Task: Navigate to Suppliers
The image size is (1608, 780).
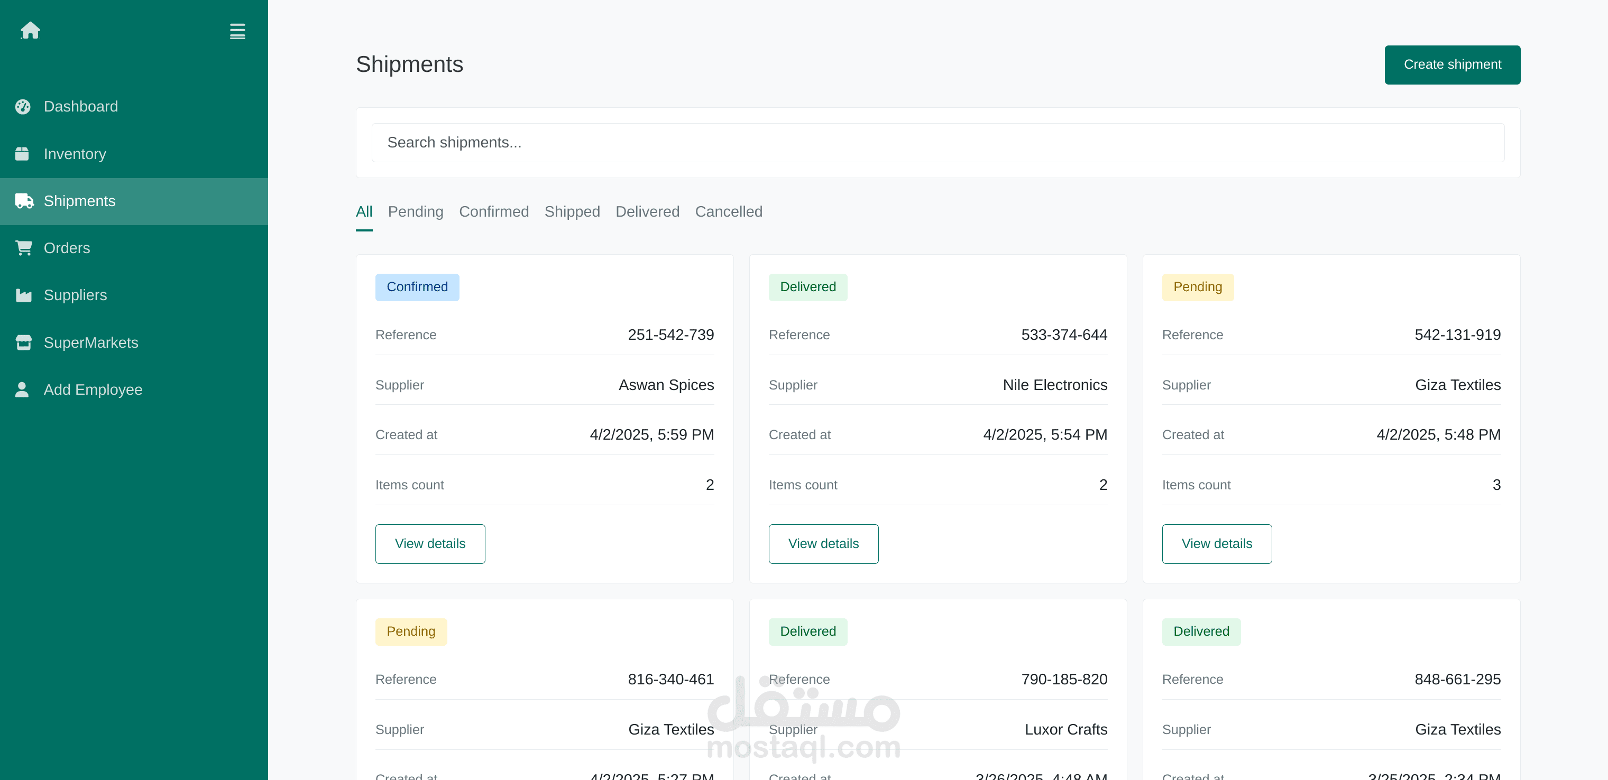Action: [134, 295]
